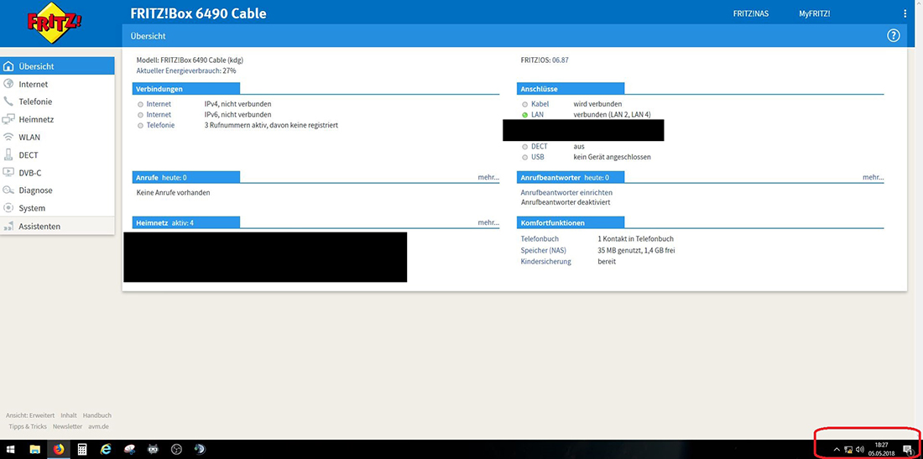923x459 pixels.
Task: Click the Anrufe heute: 0 header
Action: [x=186, y=177]
